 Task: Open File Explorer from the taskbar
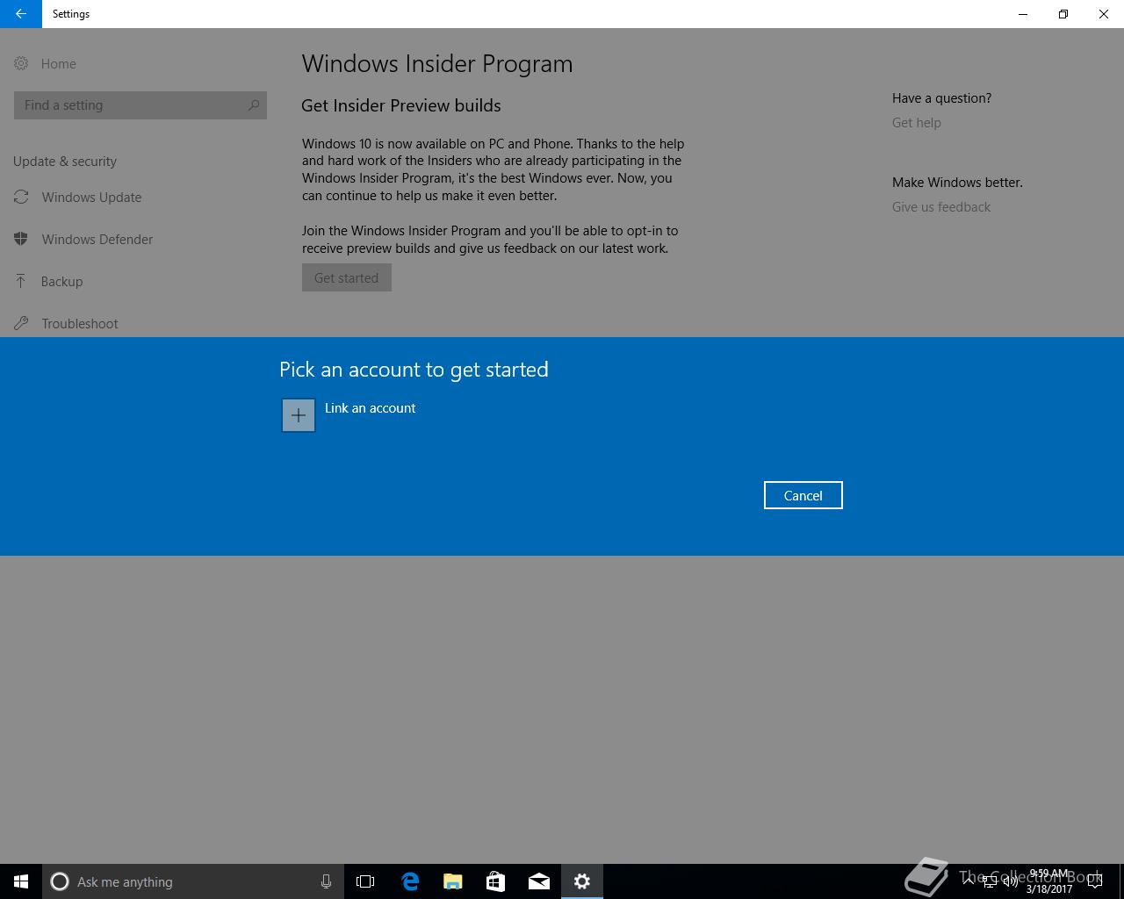[453, 881]
